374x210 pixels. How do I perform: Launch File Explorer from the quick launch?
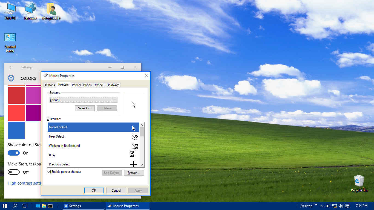click(x=44, y=206)
